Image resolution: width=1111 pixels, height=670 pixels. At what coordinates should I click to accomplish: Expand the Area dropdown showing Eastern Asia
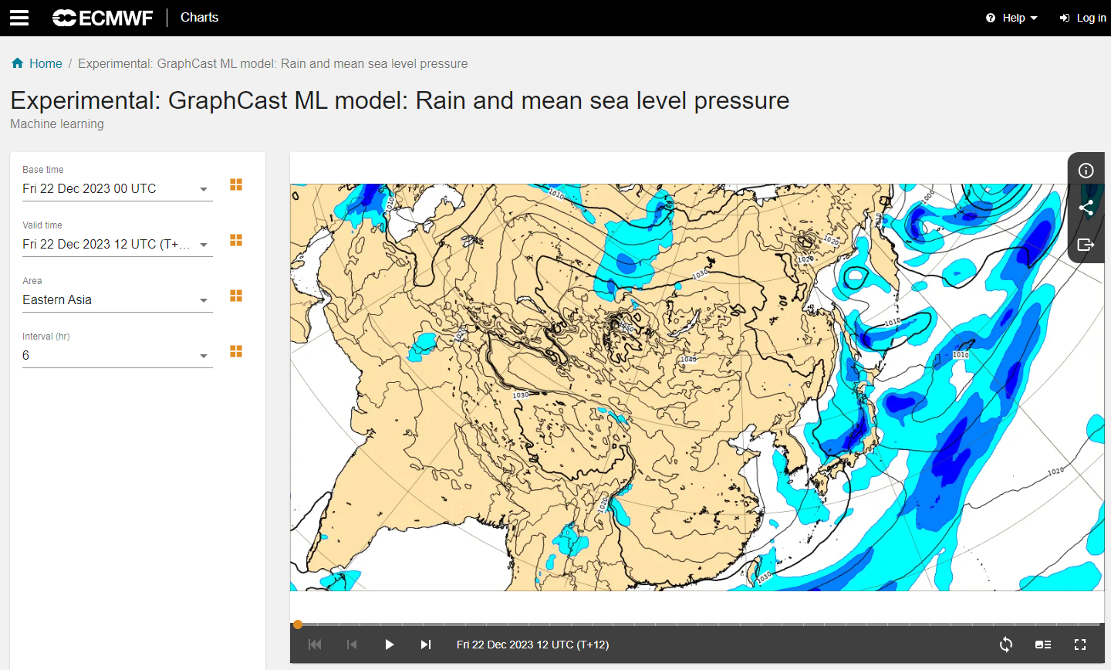point(116,299)
